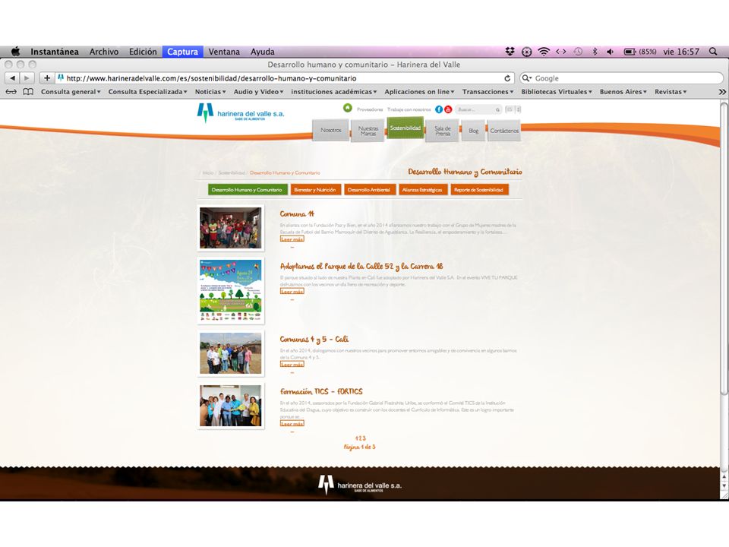Click the Comuna 14 group photo thumbnail

click(x=231, y=228)
